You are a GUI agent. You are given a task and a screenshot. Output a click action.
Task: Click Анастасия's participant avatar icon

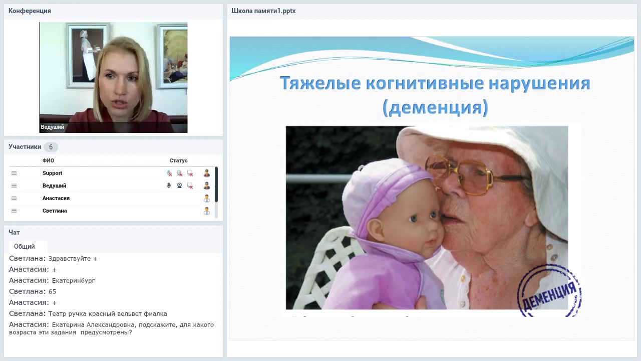coord(207,198)
